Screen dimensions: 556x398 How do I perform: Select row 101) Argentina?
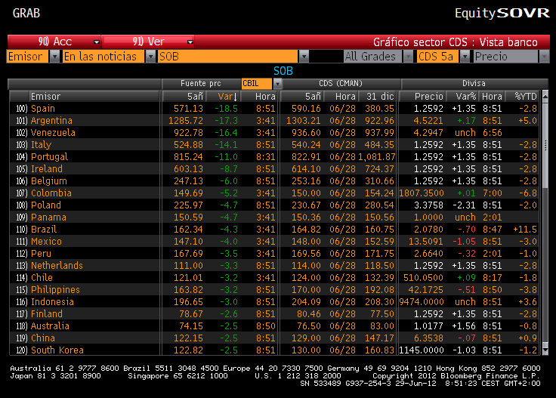coord(273,121)
